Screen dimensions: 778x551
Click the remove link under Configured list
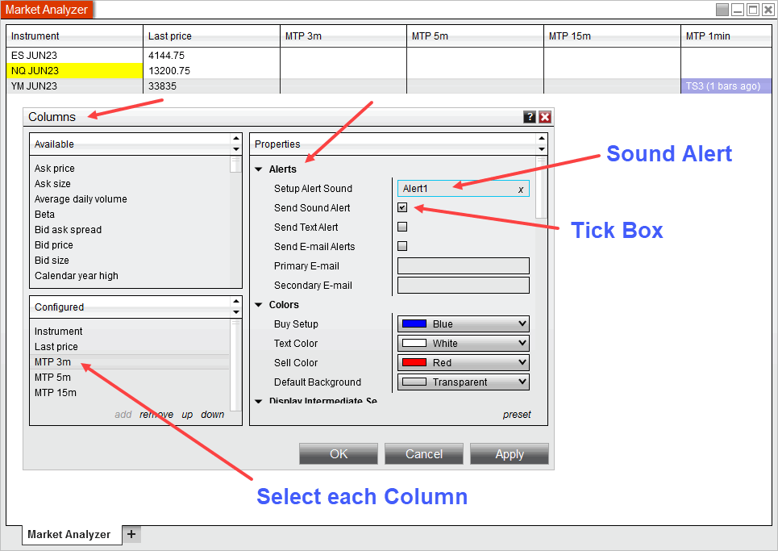pos(156,415)
